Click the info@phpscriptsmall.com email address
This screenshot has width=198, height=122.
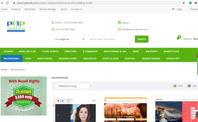click(x=135, y=29)
